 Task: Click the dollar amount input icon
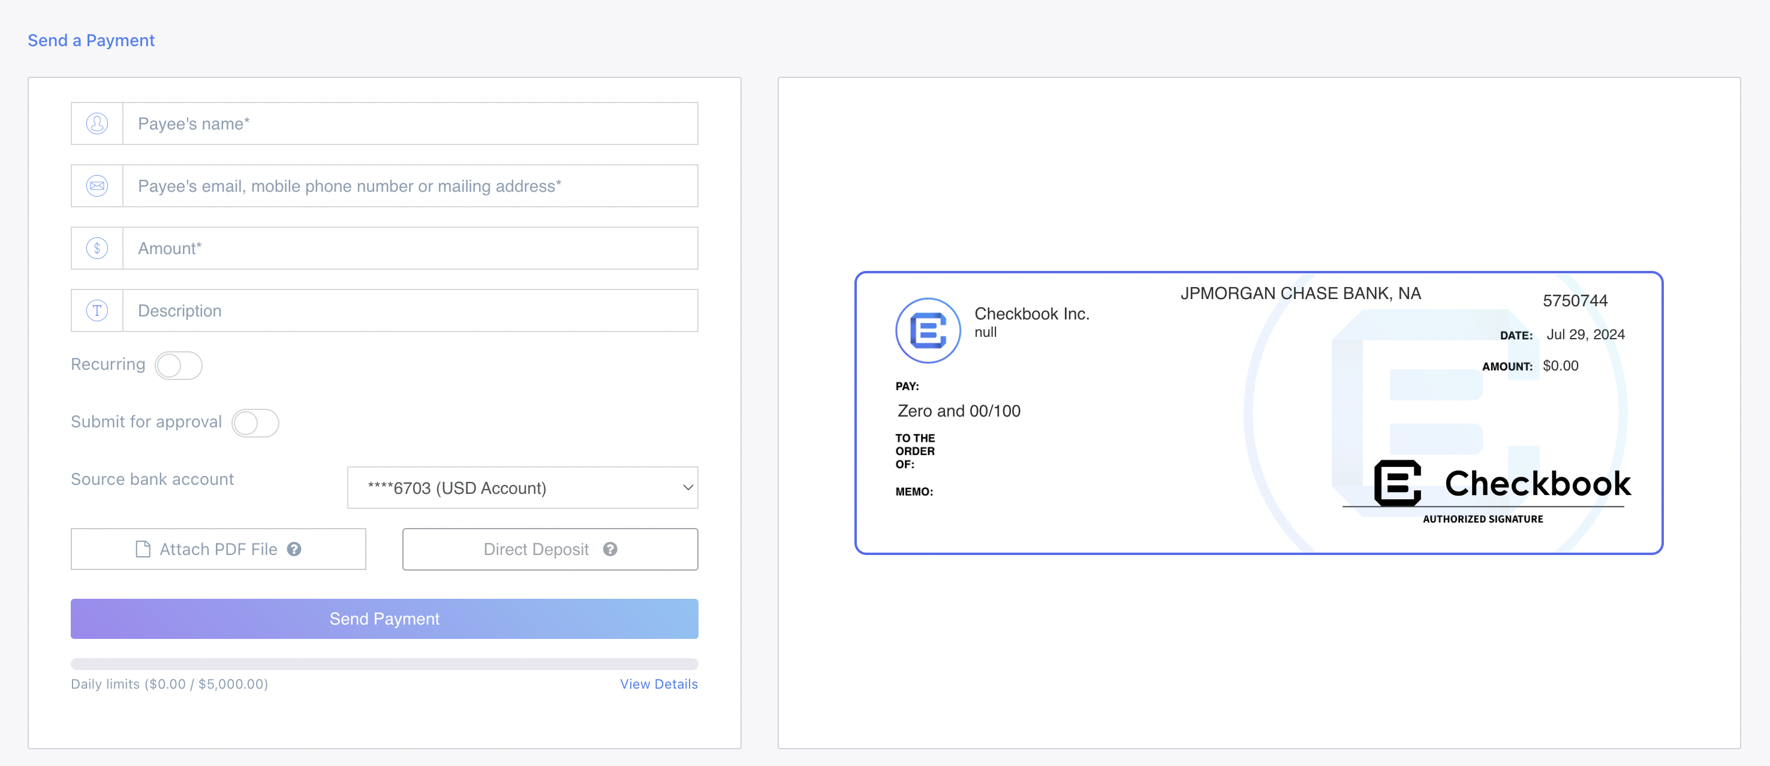[x=96, y=248]
